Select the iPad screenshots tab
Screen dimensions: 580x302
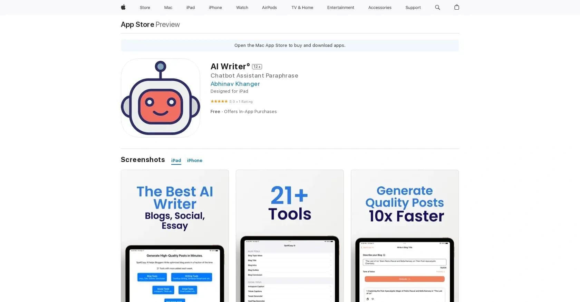pyautogui.click(x=176, y=161)
